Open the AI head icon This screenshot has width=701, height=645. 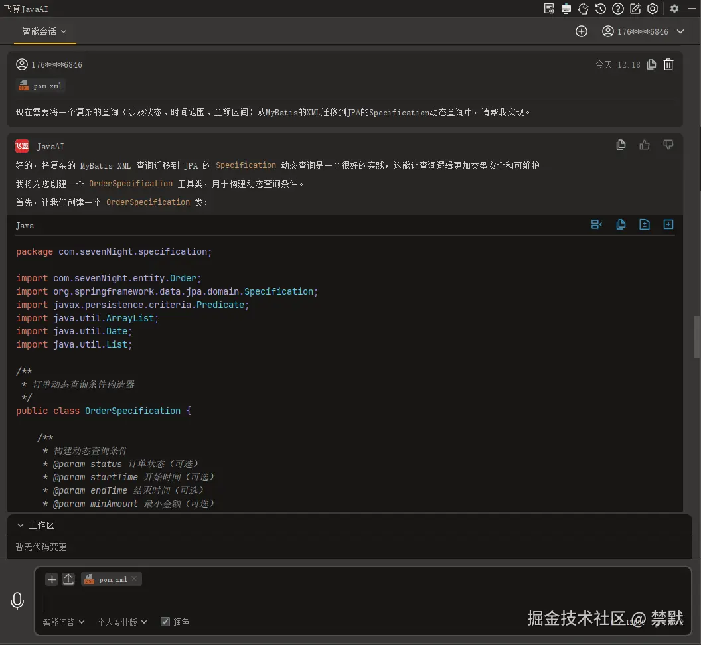click(584, 9)
